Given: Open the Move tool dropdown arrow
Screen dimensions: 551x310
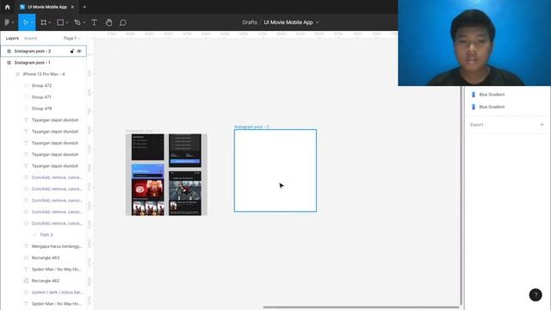Looking at the screenshot, I should (32, 23).
